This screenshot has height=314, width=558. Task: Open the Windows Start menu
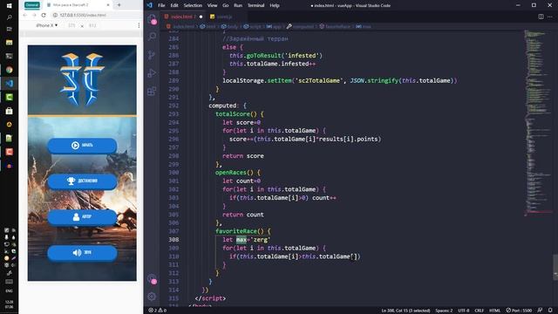coord(10,5)
